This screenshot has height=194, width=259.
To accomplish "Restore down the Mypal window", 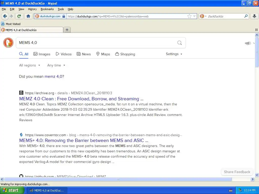I will (250, 3).
